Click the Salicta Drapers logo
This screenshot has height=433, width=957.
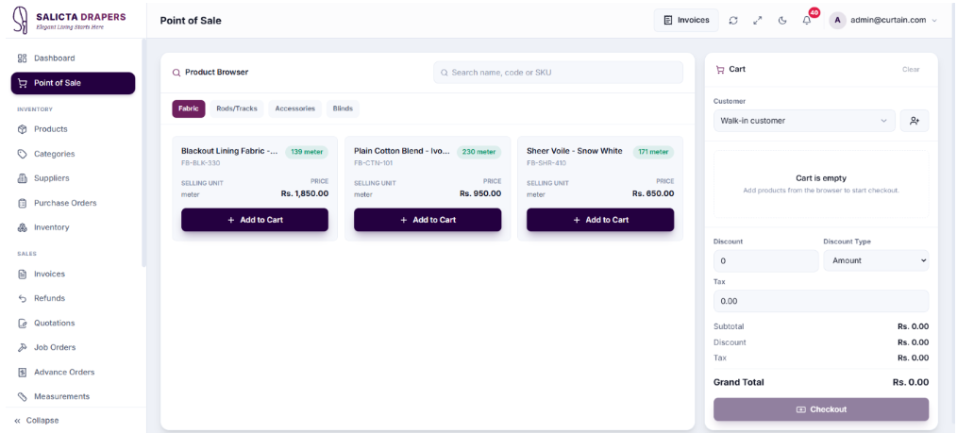tap(69, 20)
